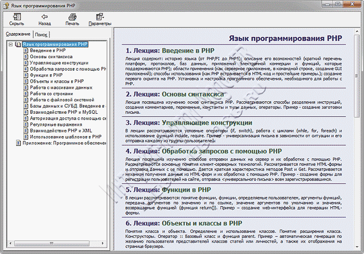The width and height of the screenshot is (364, 254).
Task: Click page icon beside Введение в PHP
Action: coord(26,50)
